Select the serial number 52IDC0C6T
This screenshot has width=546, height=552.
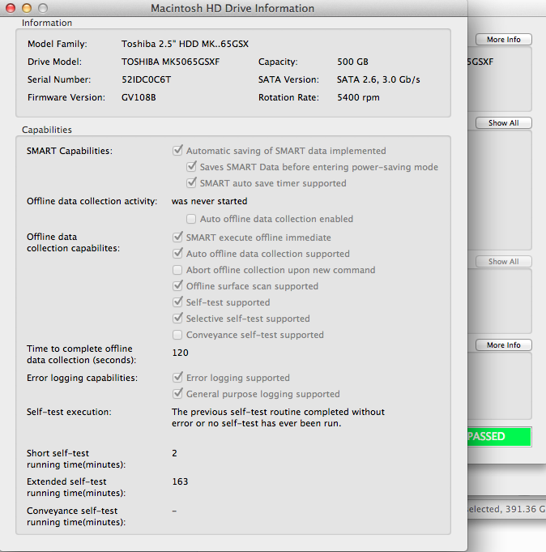point(146,79)
